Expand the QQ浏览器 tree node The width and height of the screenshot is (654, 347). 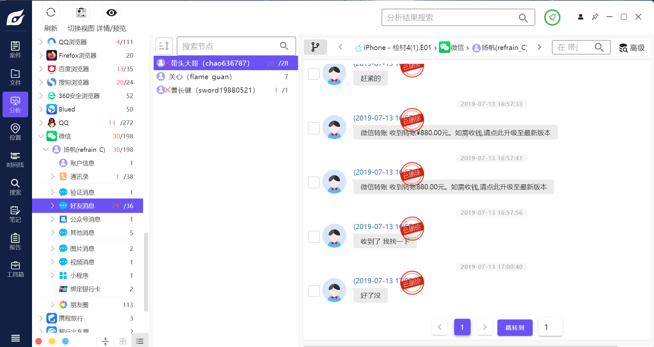[41, 42]
